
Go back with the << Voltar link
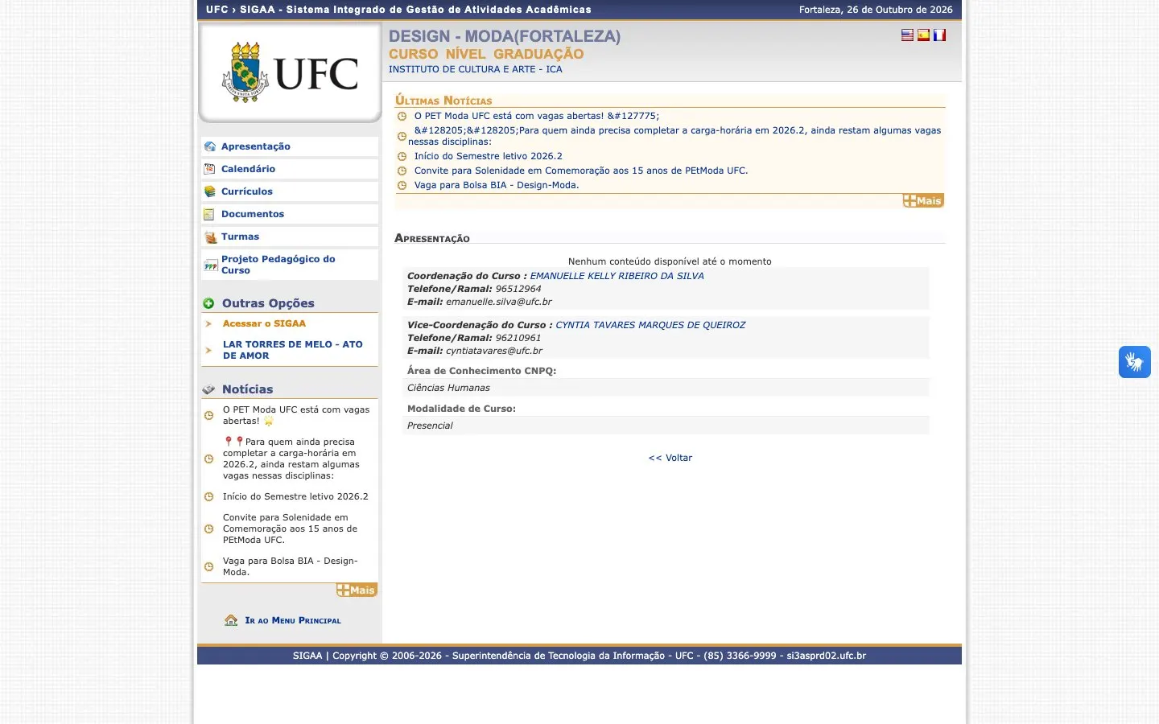click(670, 458)
